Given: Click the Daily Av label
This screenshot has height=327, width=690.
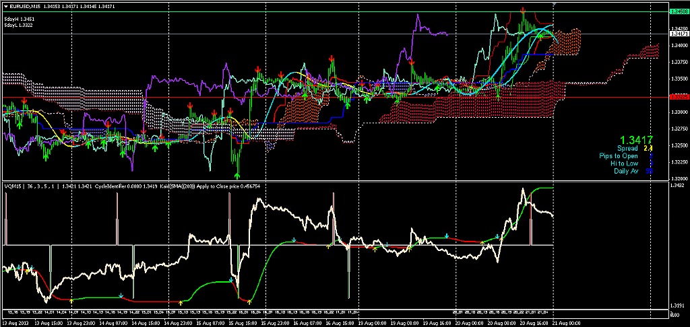Looking at the screenshot, I should point(626,172).
